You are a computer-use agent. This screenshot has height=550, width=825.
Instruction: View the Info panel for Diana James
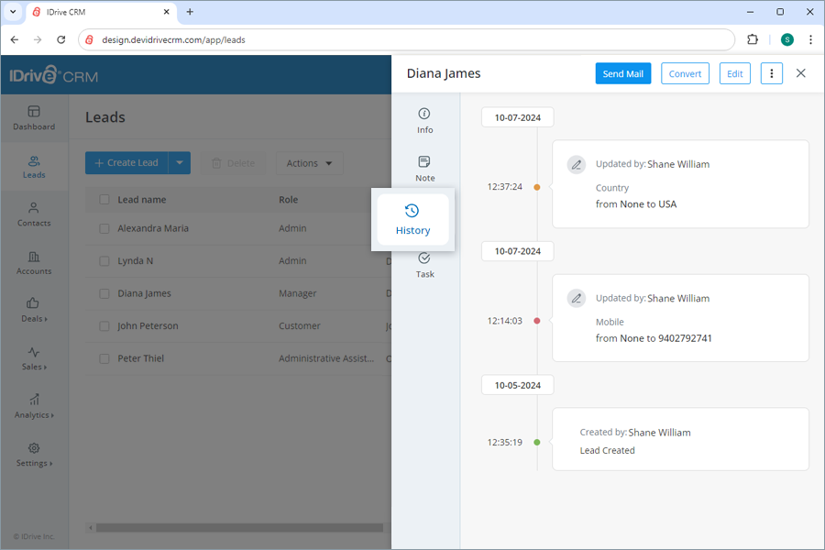(x=424, y=120)
